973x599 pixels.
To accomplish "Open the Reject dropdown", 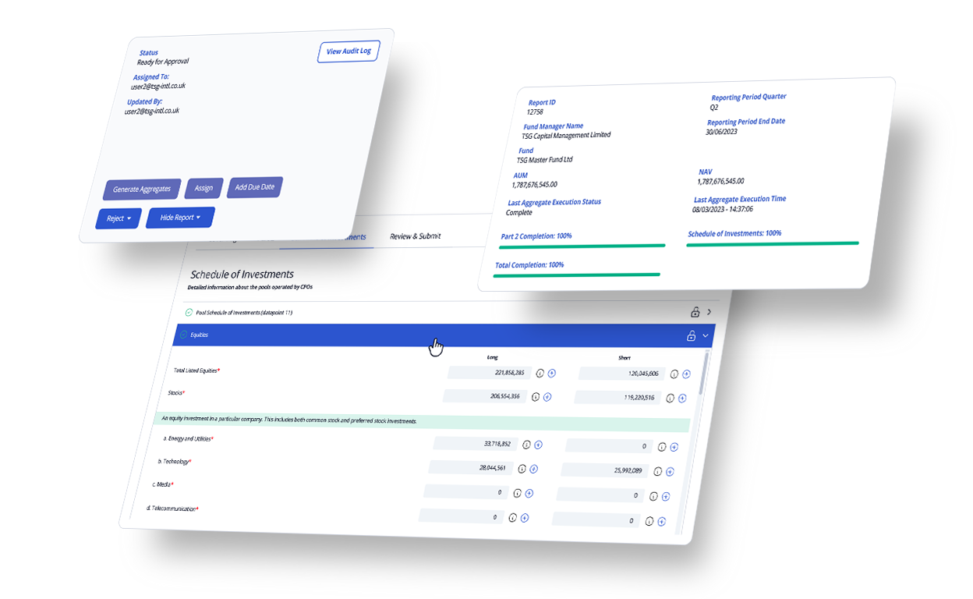I will 117,218.
